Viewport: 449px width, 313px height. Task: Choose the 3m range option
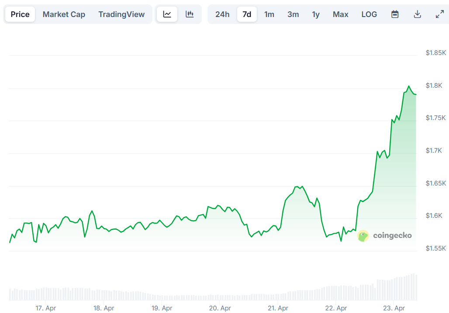pyautogui.click(x=293, y=14)
